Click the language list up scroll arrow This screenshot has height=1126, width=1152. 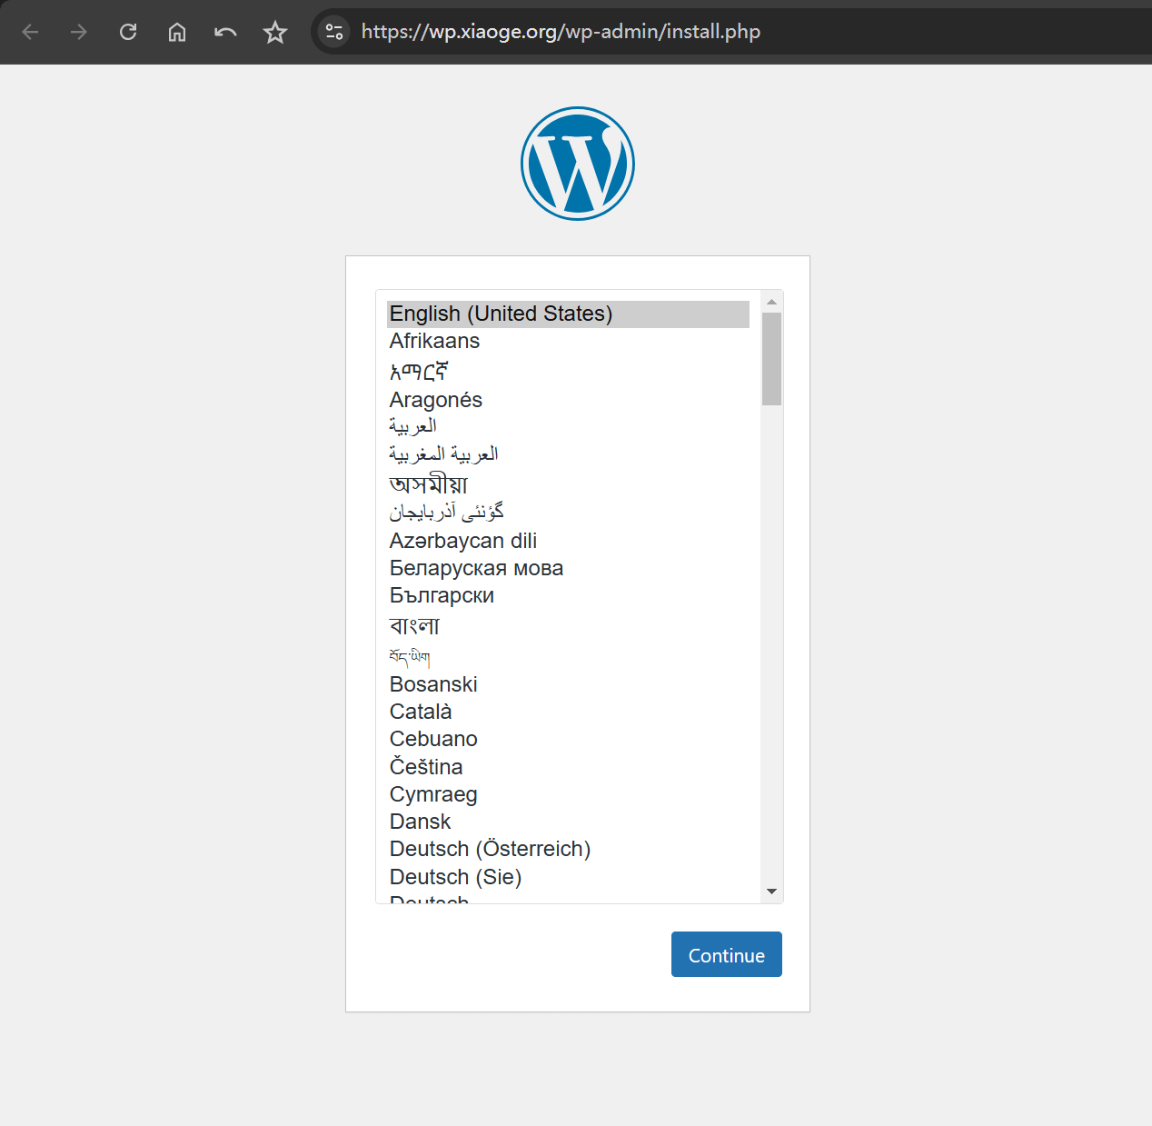(x=771, y=301)
